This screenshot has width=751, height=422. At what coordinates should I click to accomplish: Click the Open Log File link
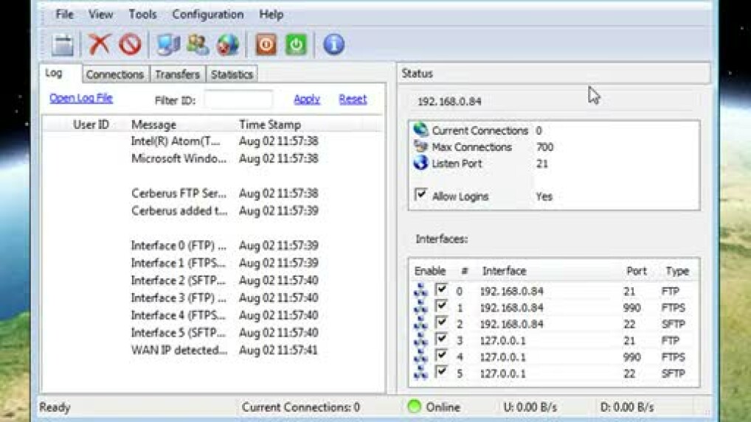click(81, 98)
